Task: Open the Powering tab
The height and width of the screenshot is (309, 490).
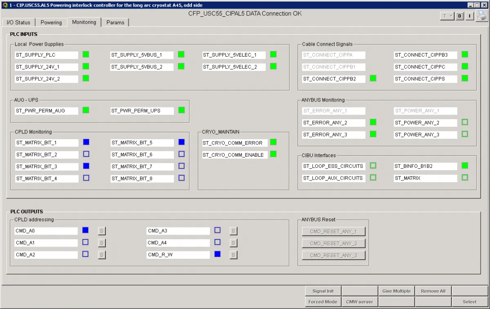Action: click(x=51, y=22)
